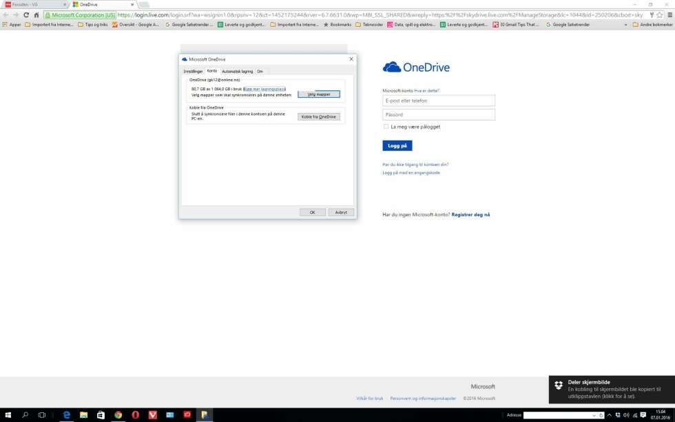Click the taskbar Adresse input field

pos(557,415)
